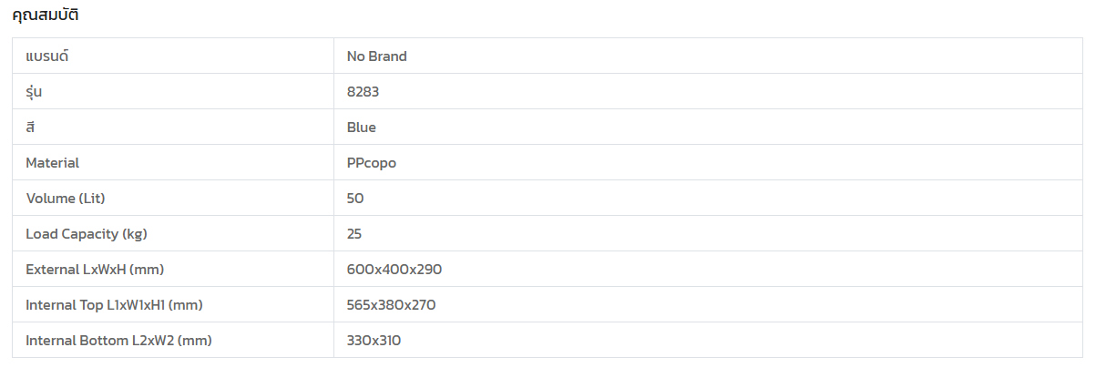
Task: Select the 330x310 dimension value
Action: pyautogui.click(x=374, y=341)
